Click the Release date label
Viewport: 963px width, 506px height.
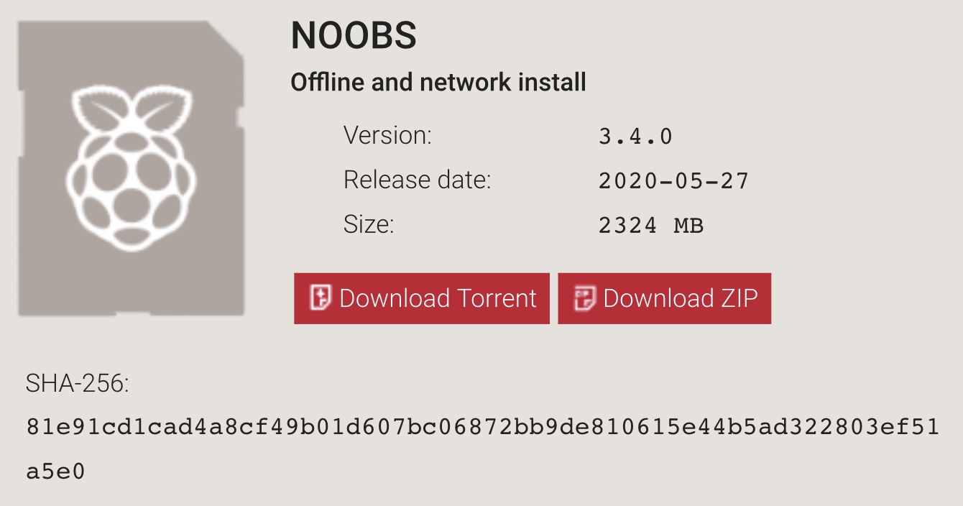(x=418, y=180)
